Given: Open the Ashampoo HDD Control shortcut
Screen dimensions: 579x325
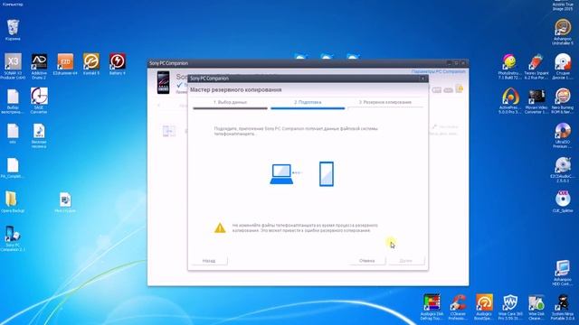Looking at the screenshot, I should pyautogui.click(x=563, y=273).
